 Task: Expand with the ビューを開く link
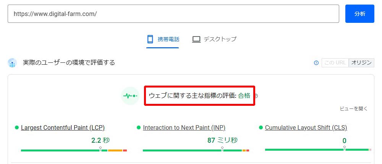tap(353, 109)
